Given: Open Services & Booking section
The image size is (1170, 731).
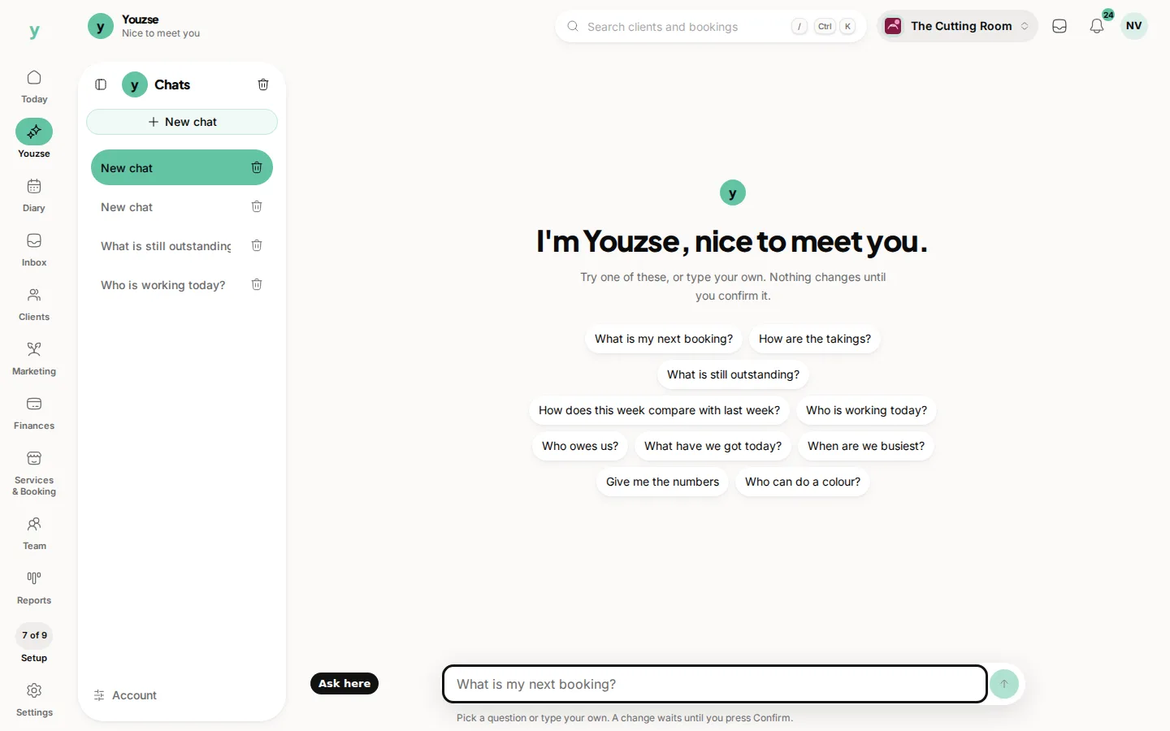Looking at the screenshot, I should click(34, 474).
